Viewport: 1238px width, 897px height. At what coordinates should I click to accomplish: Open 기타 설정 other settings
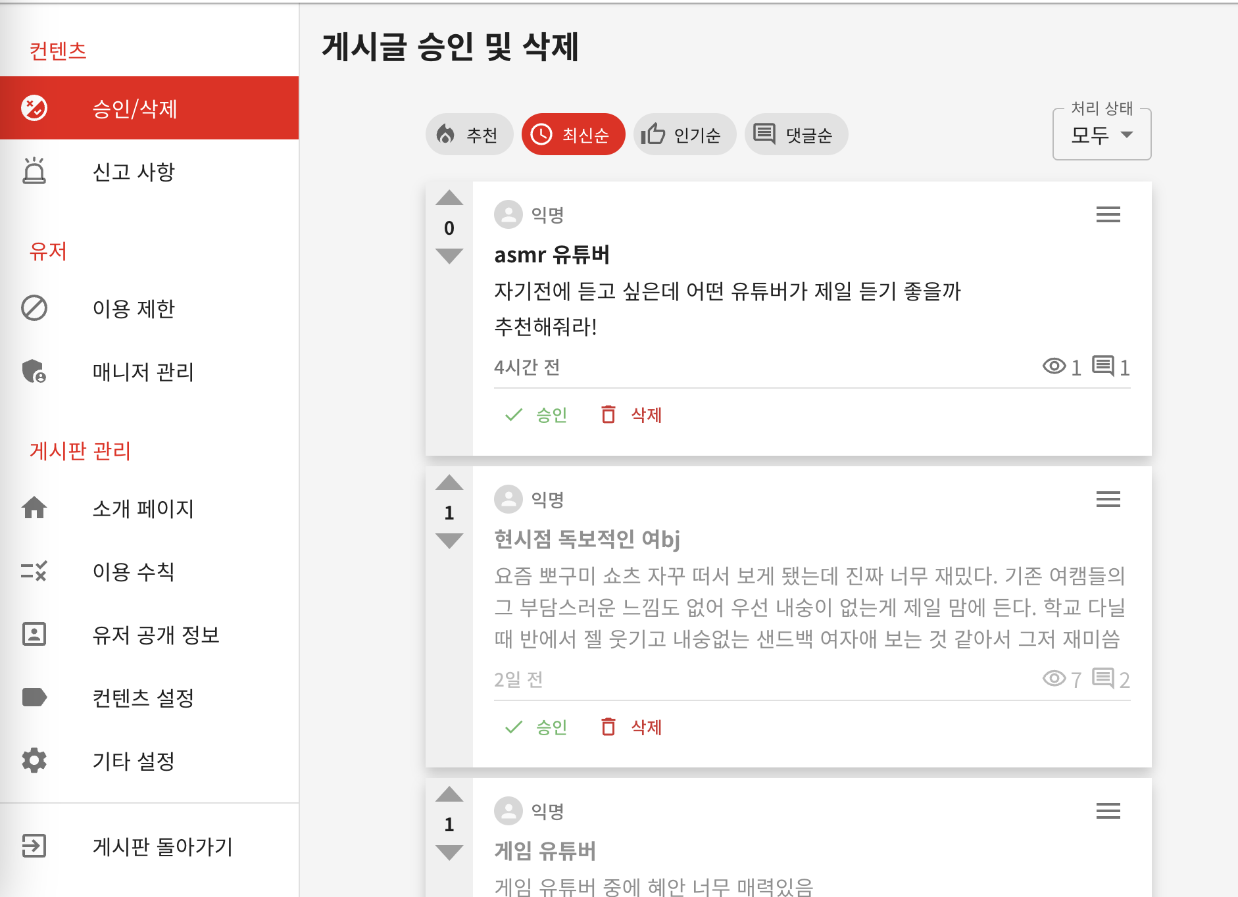pos(149,760)
